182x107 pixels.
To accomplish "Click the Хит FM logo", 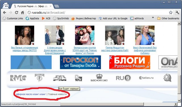I will pos(60,78).
